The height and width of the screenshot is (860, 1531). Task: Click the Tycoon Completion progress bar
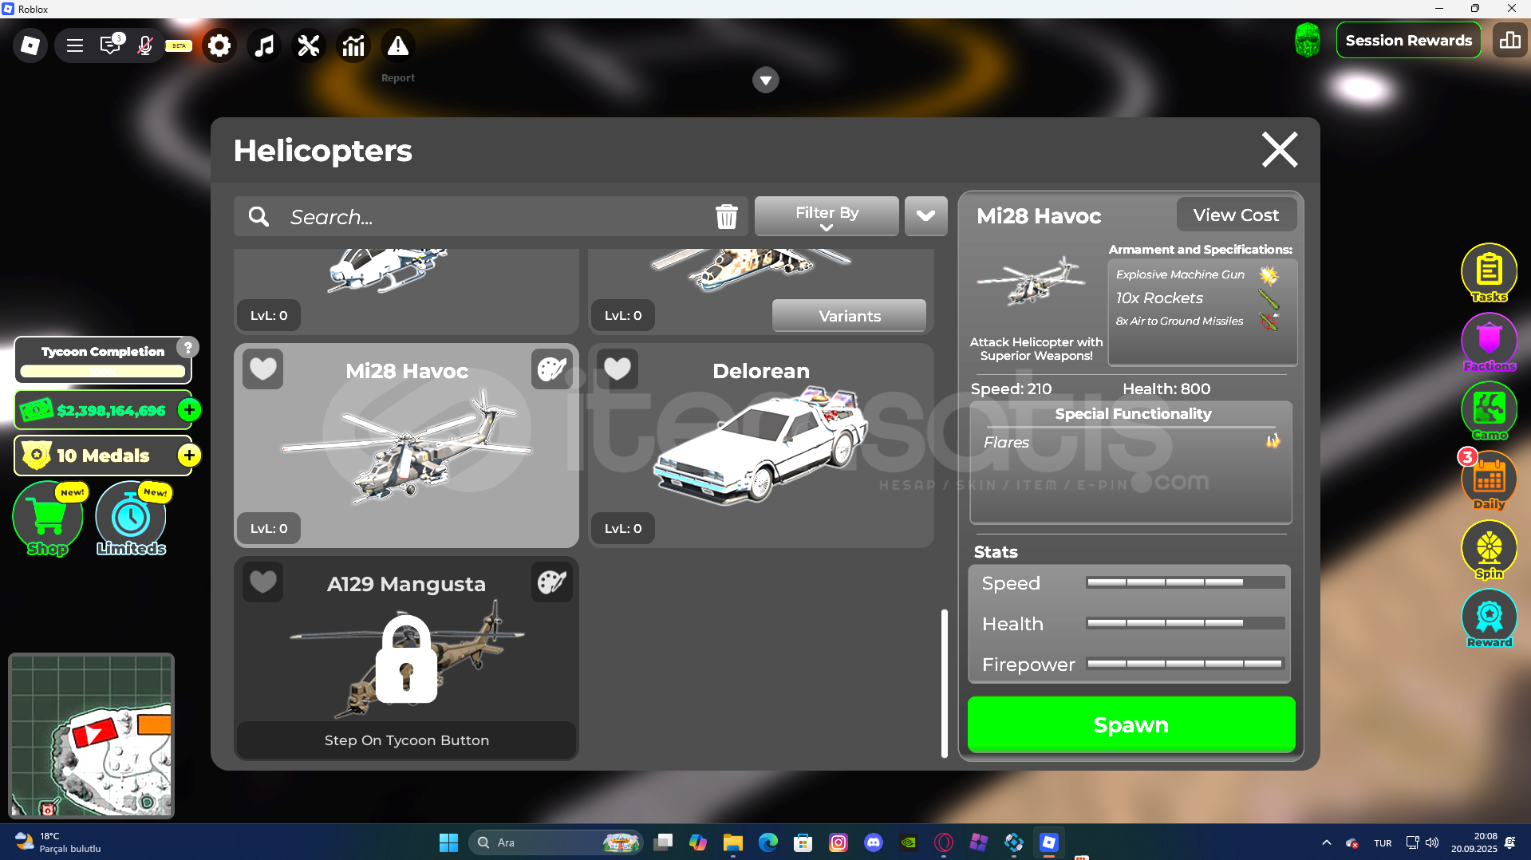point(103,371)
